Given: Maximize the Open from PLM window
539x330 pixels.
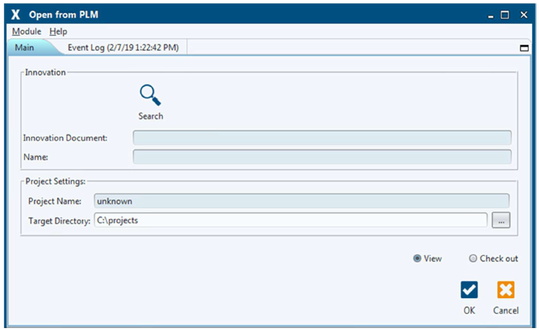Looking at the screenshot, I should 505,15.
